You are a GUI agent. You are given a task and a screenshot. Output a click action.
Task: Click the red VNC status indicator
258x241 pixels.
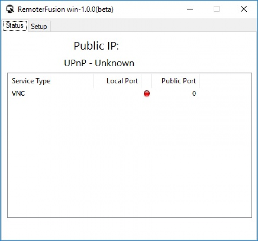click(147, 93)
